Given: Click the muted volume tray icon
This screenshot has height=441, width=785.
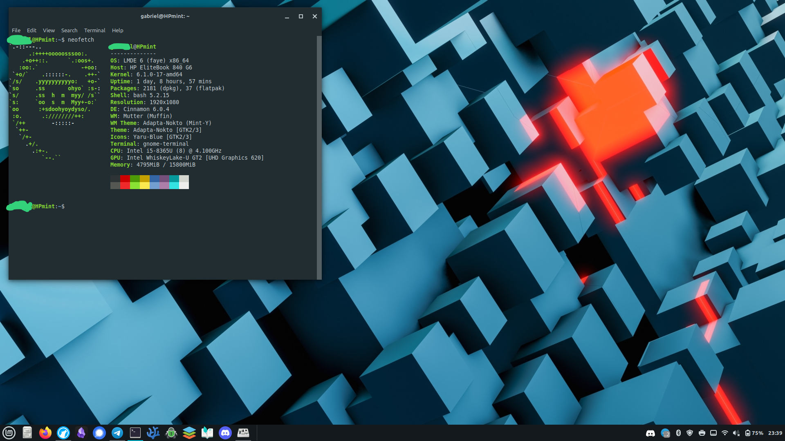Looking at the screenshot, I should point(736,433).
